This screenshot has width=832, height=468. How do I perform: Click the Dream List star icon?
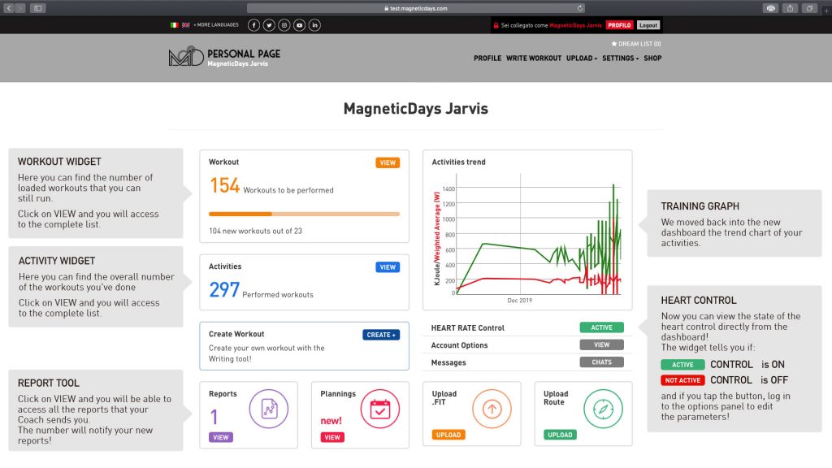click(614, 44)
